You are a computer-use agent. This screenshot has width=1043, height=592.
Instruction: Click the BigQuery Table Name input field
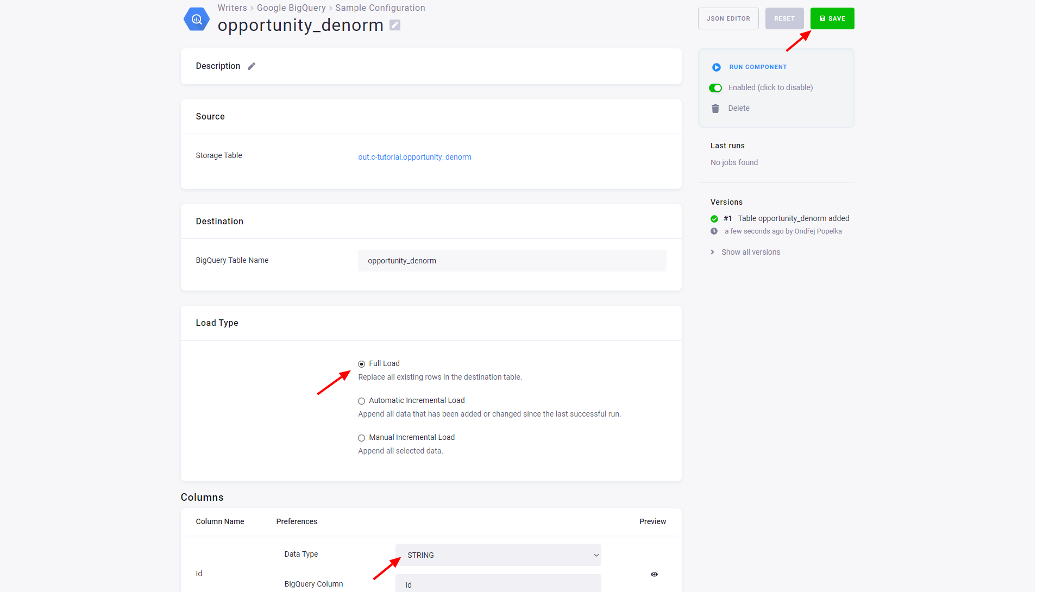tap(512, 261)
